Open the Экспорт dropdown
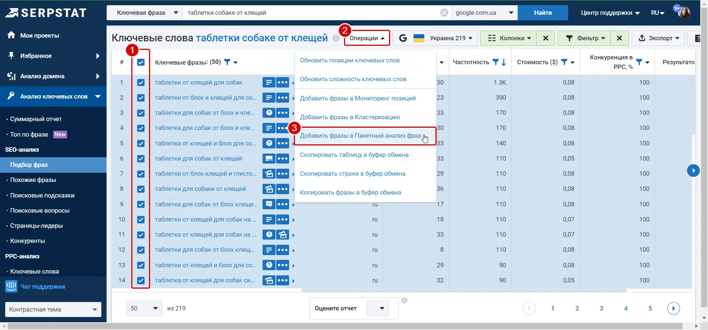 658,38
